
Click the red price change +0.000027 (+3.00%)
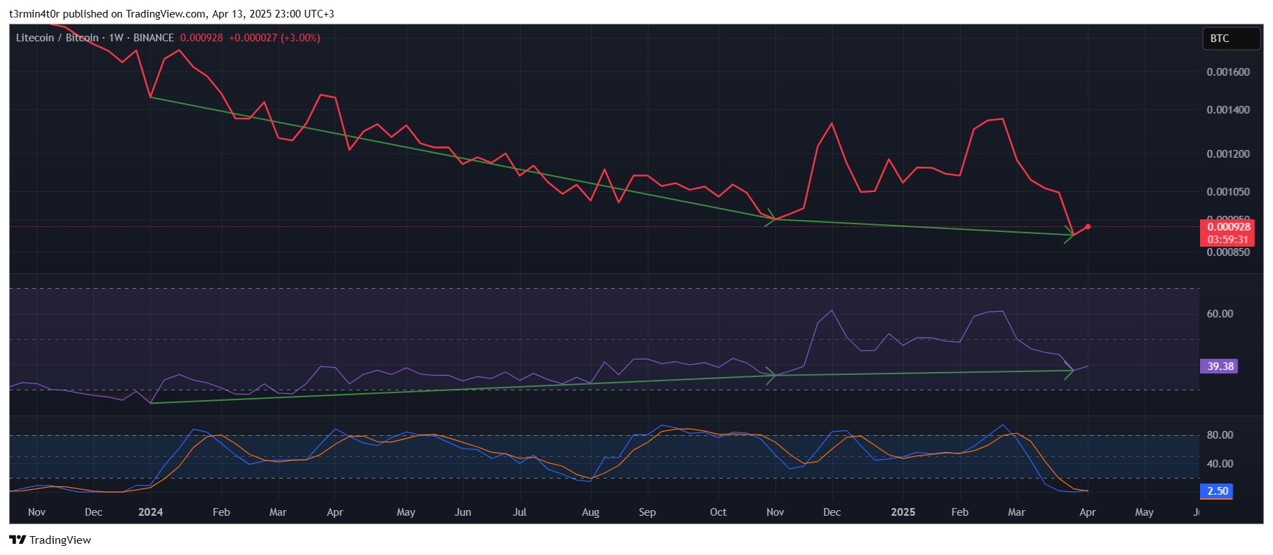(274, 38)
